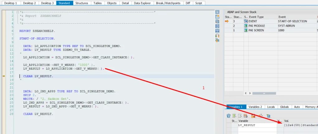Click the START-OF-SELECTION statement at line 8
This screenshot has width=318, height=134.
(x=37, y=39)
